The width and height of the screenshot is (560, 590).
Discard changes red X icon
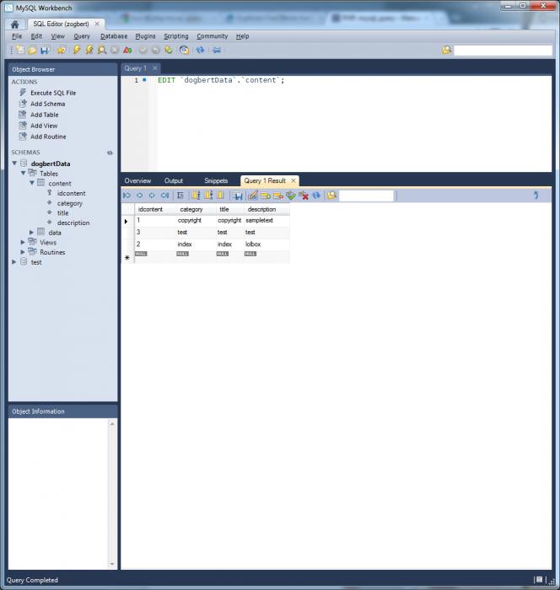click(304, 196)
